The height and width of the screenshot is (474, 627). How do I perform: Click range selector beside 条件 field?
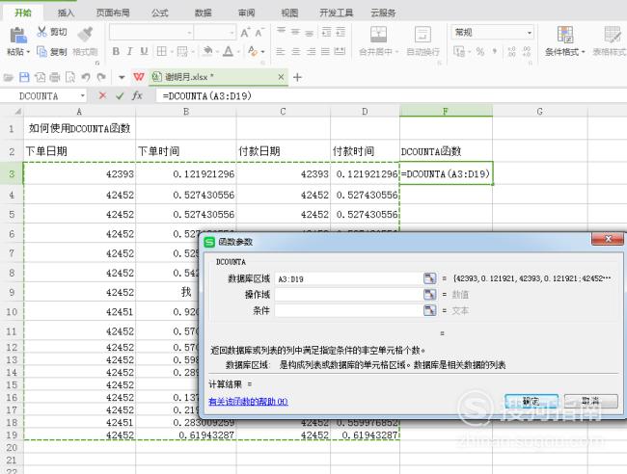430,310
